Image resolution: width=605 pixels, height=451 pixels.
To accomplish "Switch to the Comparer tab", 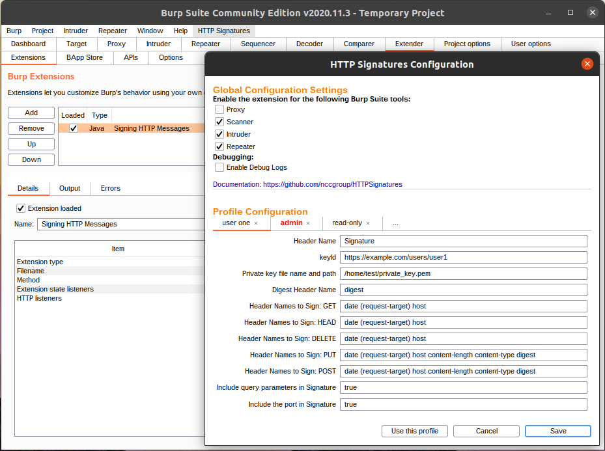I will point(359,44).
